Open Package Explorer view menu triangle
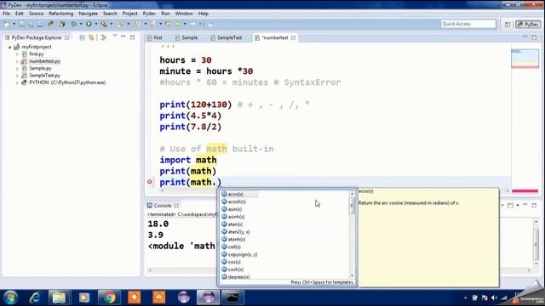The height and width of the screenshot is (306, 545). [115, 36]
